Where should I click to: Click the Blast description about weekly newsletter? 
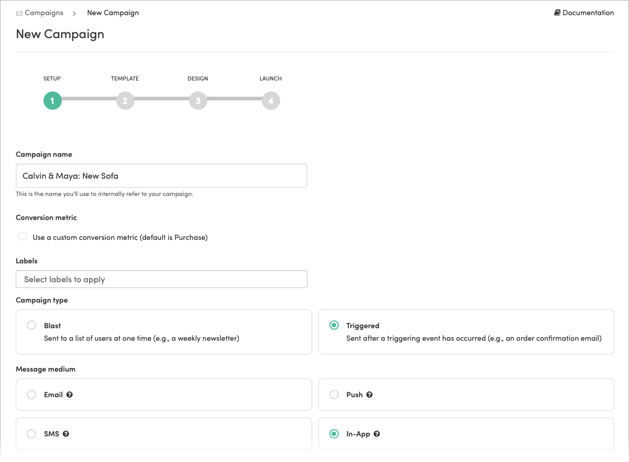[141, 338]
